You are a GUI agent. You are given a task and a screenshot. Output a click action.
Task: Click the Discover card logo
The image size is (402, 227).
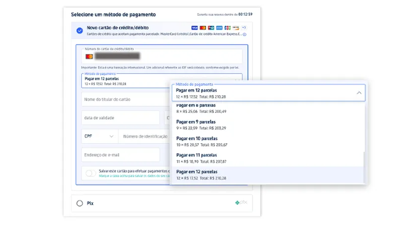(x=236, y=28)
